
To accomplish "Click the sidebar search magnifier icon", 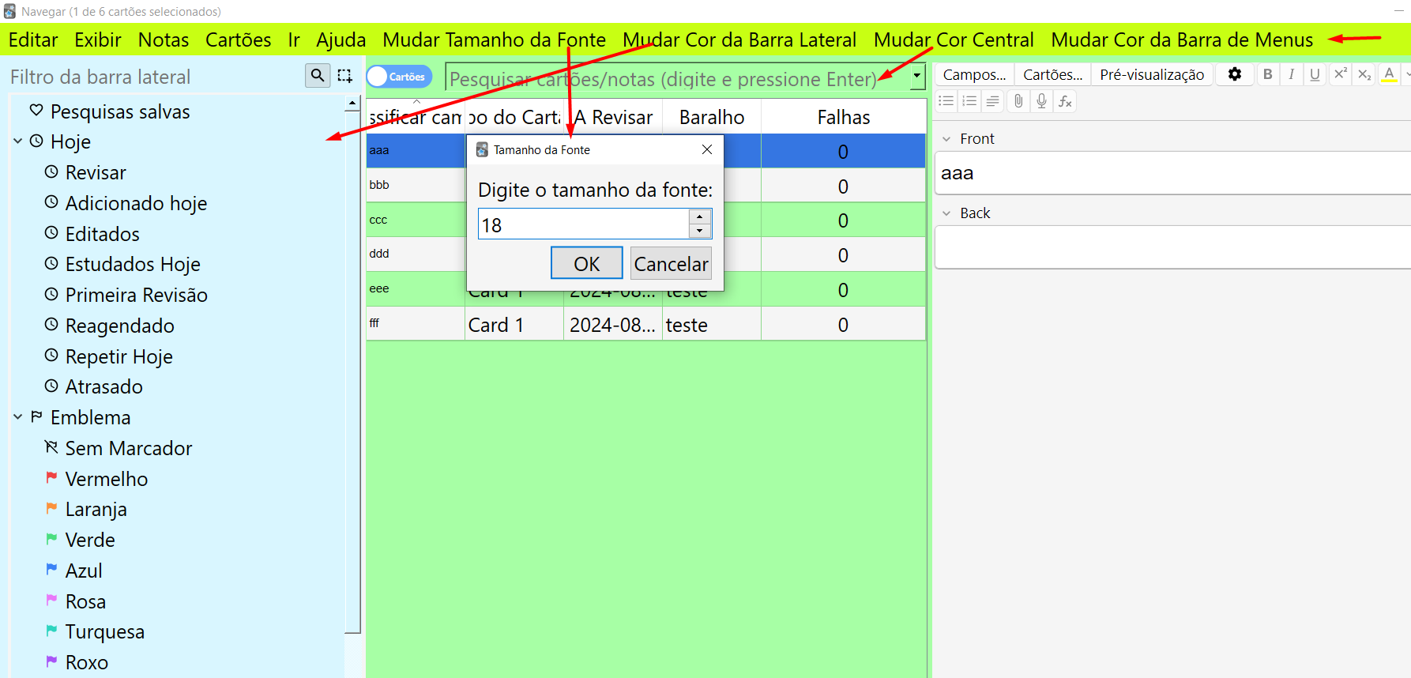I will [x=317, y=75].
